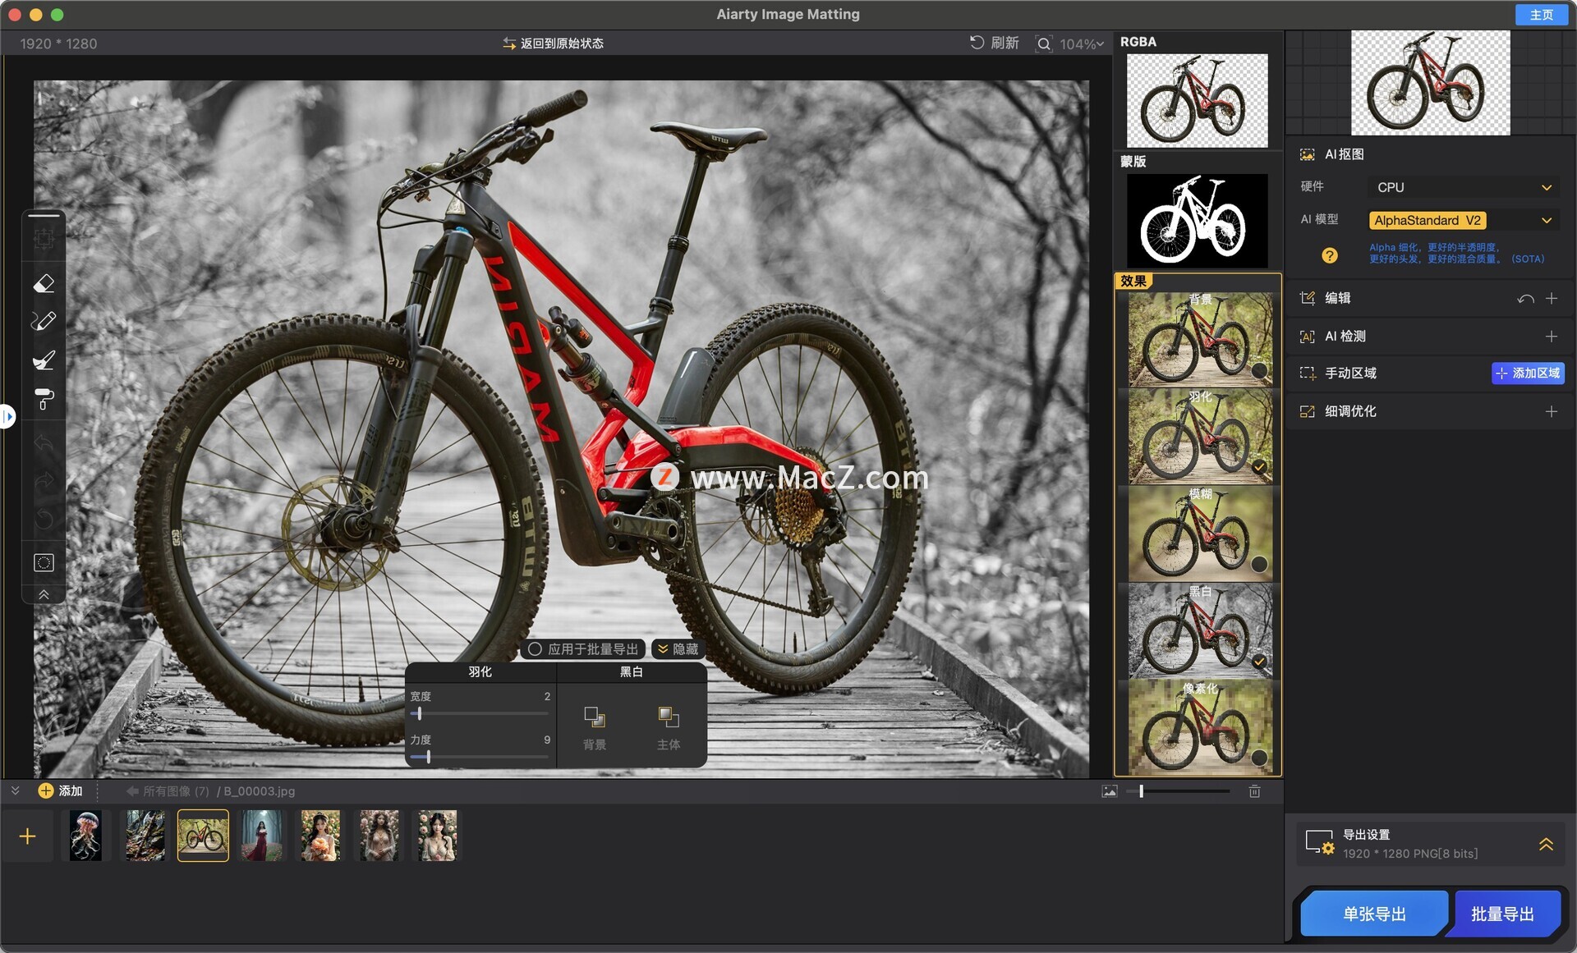Open the 104% zoom level dropdown
Viewport: 1577px width, 953px height.
(1081, 44)
